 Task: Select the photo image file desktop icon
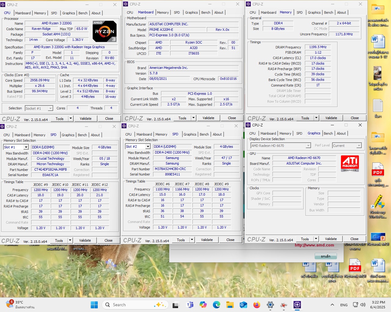(378, 78)
